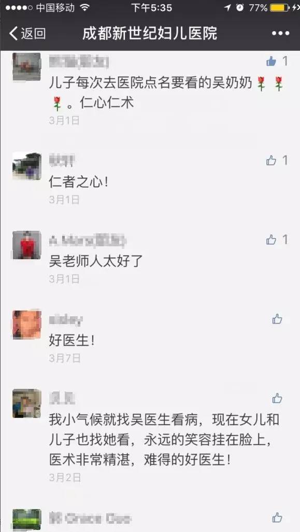The image size is (300, 532).
Task: Tap the battery indicator in status bar
Action: coord(279,7)
